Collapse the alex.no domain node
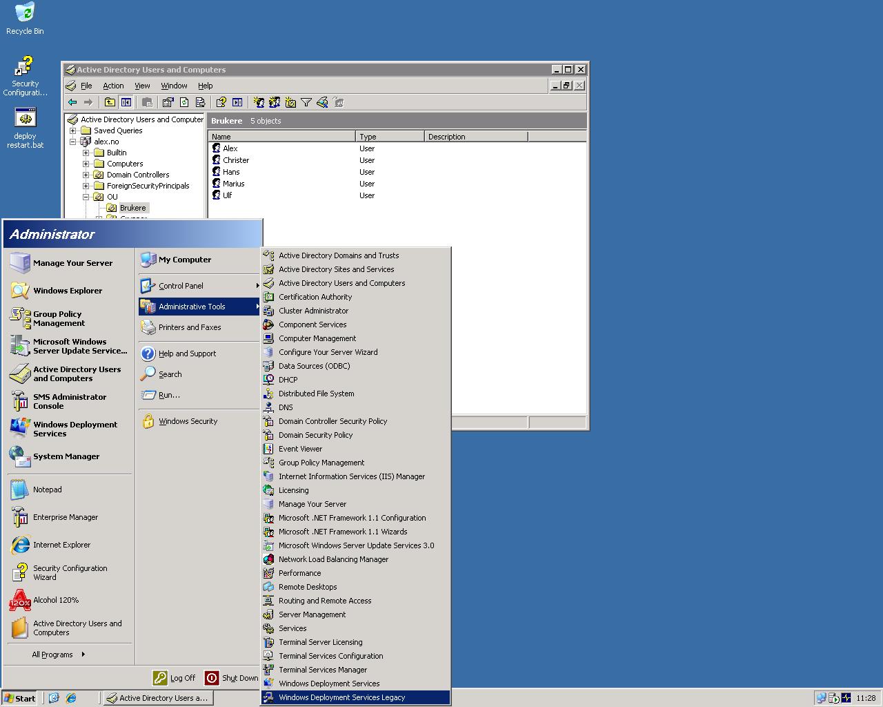The width and height of the screenshot is (883, 707). click(x=72, y=142)
